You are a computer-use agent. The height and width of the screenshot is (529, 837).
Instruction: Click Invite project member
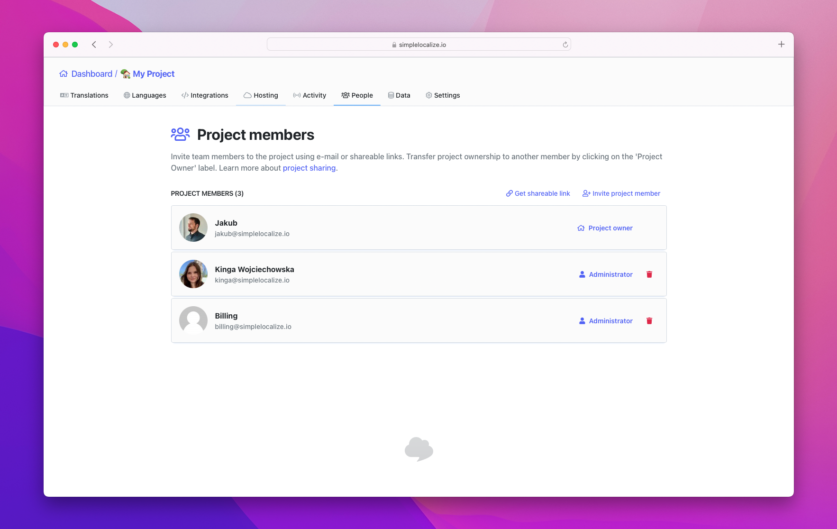621,193
